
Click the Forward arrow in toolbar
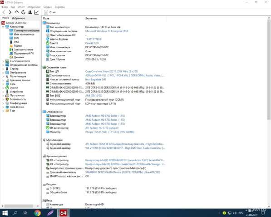coord(10,12)
